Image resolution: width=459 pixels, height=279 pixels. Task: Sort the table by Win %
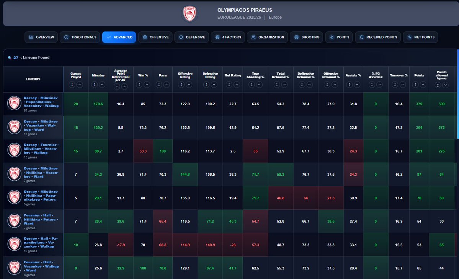click(x=139, y=85)
